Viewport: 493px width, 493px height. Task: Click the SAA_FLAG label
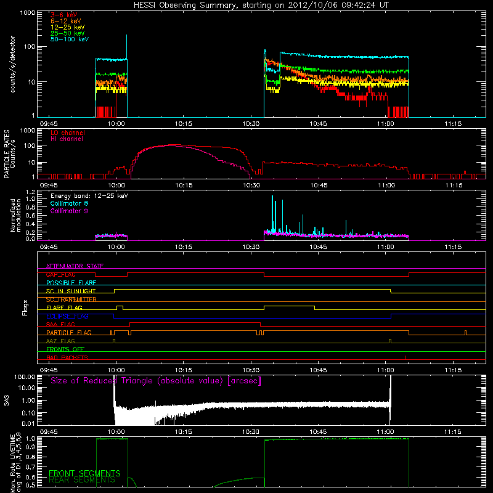pyautogui.click(x=60, y=324)
